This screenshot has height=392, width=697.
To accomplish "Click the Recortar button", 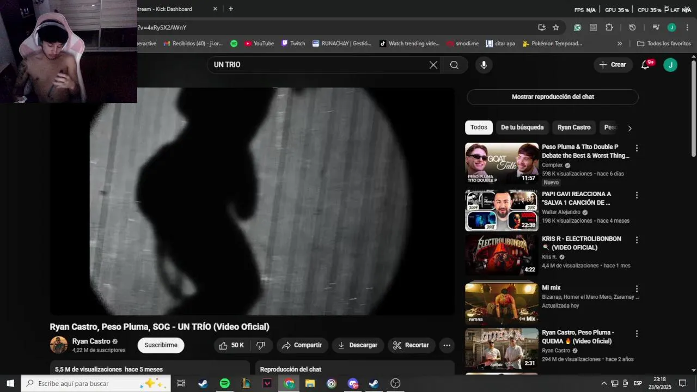I will tap(411, 345).
